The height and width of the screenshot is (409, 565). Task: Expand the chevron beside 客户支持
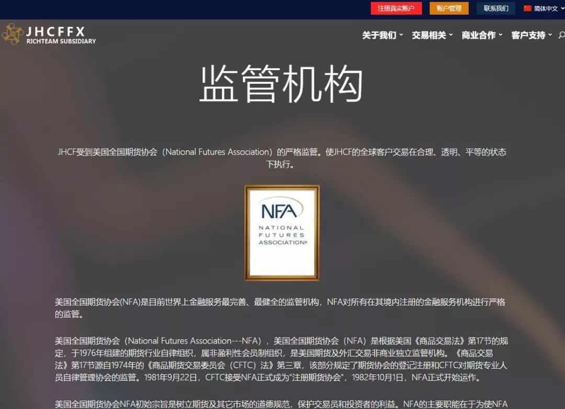(550, 35)
